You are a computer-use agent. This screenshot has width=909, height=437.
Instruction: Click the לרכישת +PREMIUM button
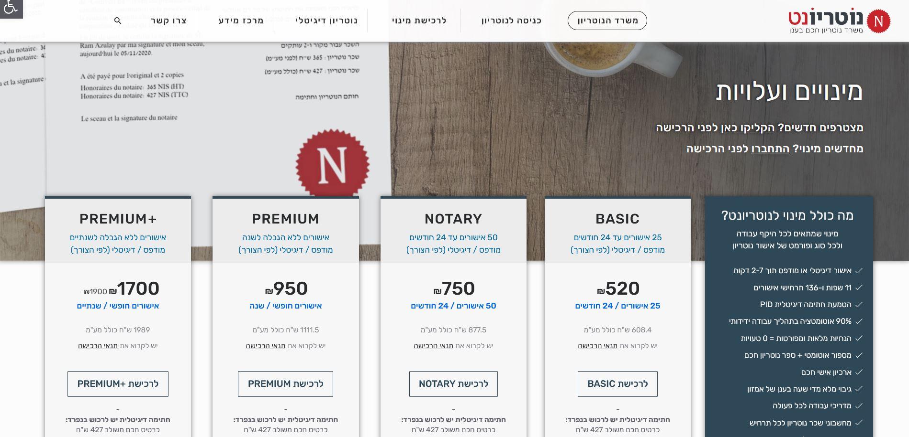pos(118,384)
